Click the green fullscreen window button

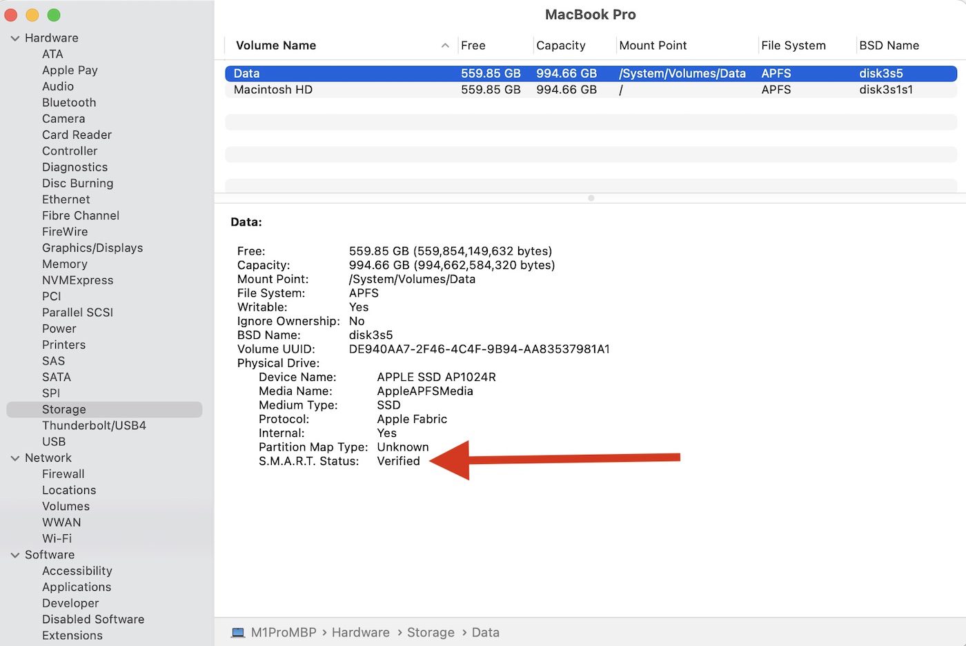pos(54,15)
